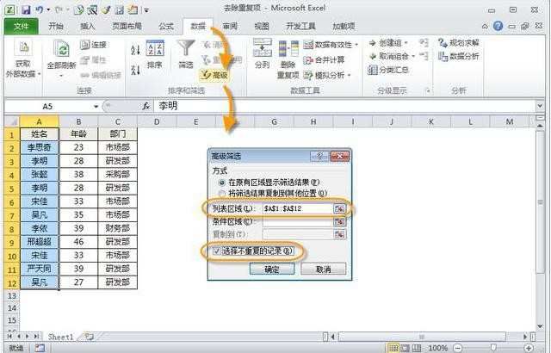The image size is (551, 353).
Task: Click zoom in plus button
Action: coord(529,348)
